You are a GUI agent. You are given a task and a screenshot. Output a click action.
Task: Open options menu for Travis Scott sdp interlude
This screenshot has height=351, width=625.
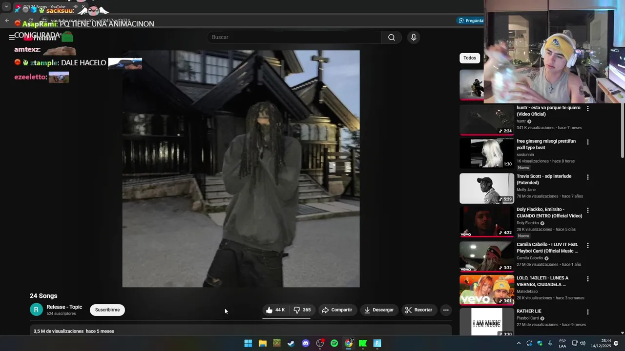pos(588,177)
